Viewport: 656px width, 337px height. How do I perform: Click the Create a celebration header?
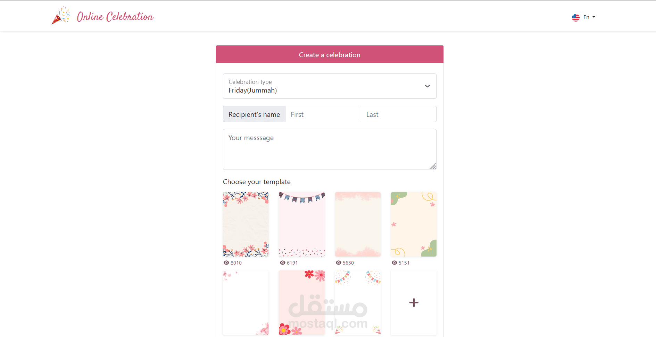click(330, 54)
